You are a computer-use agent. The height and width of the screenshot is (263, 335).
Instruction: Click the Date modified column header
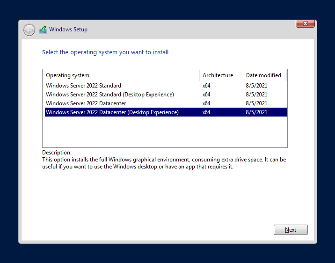pos(265,75)
